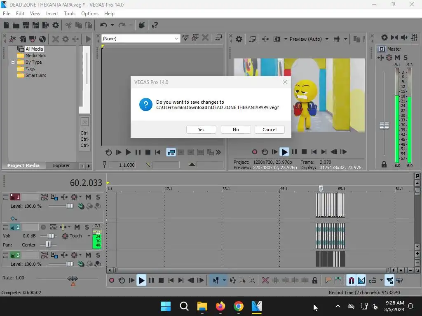Viewport: 422px width, 316px height.
Task: Mute the Master bus
Action: click(397, 58)
